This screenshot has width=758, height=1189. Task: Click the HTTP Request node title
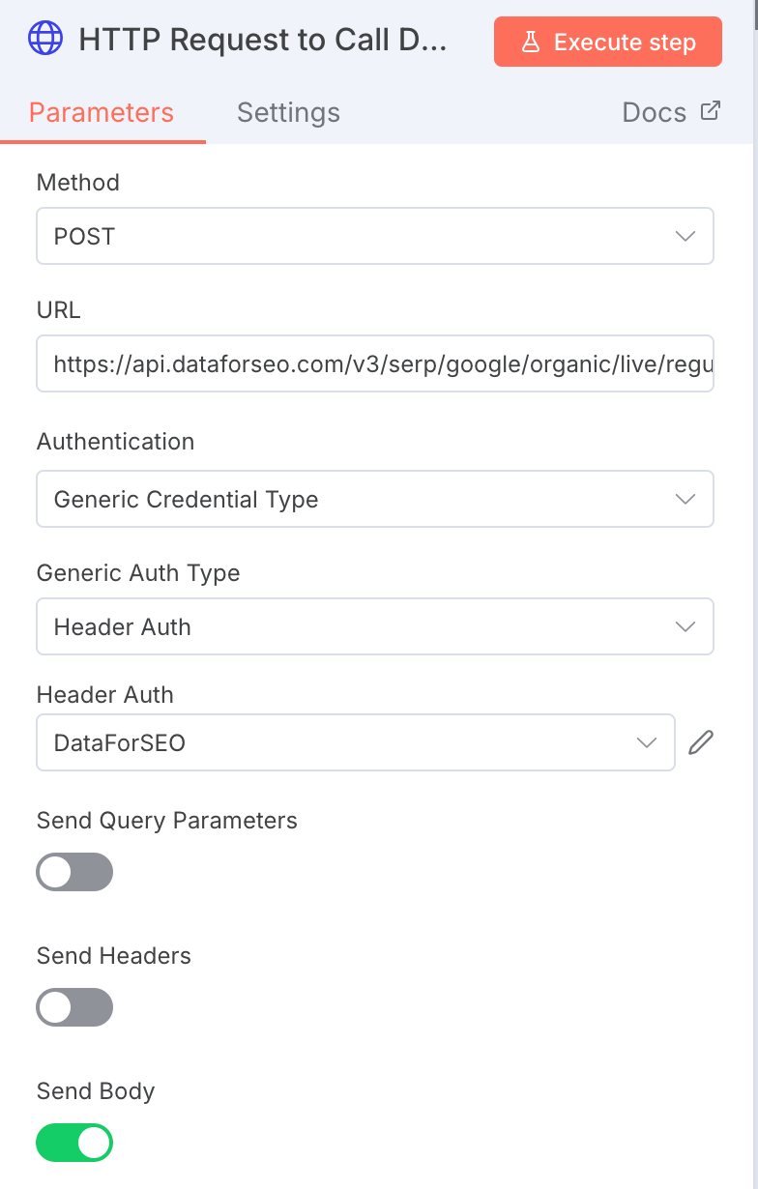(x=263, y=41)
